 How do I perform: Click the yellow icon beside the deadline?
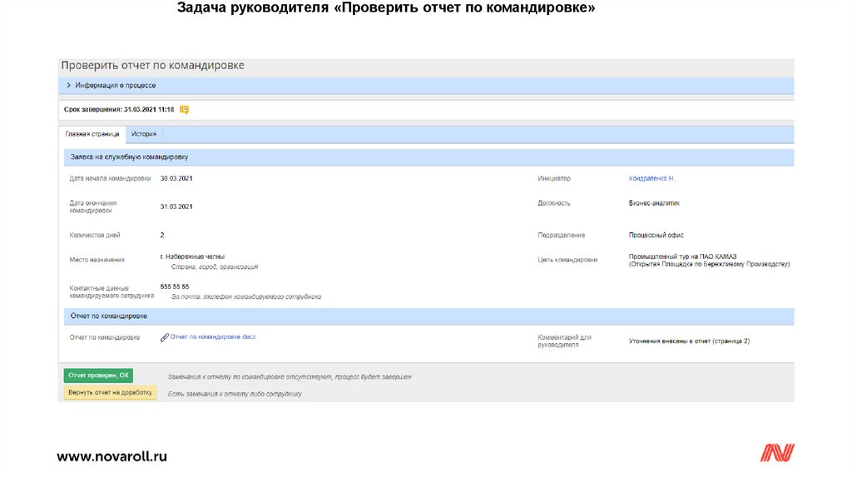[x=185, y=109]
